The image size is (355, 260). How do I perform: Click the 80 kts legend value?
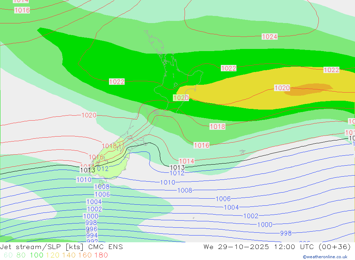coord(21,255)
